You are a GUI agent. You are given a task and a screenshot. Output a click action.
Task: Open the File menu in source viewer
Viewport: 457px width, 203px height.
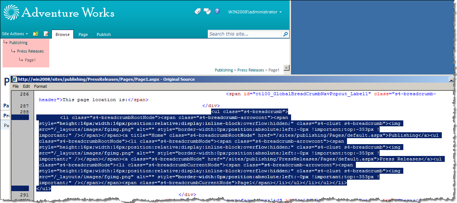[16, 86]
